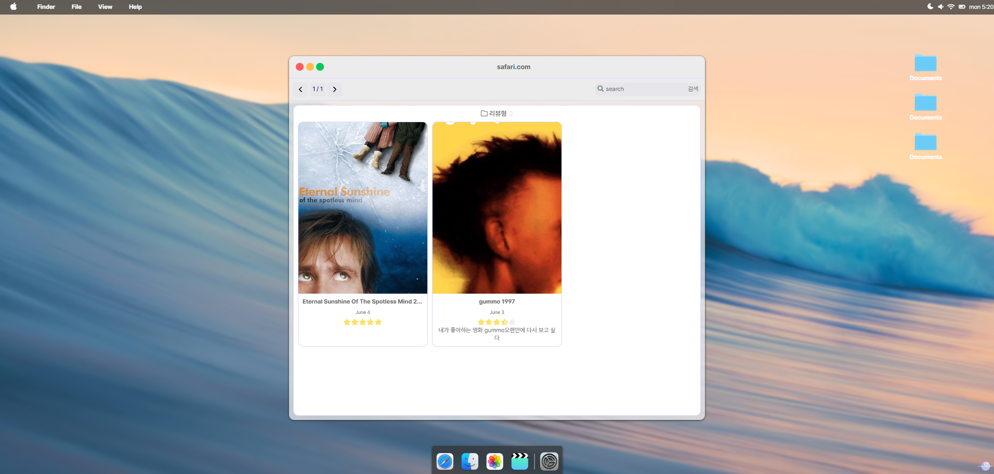Maximize the window with green button

pyautogui.click(x=320, y=67)
